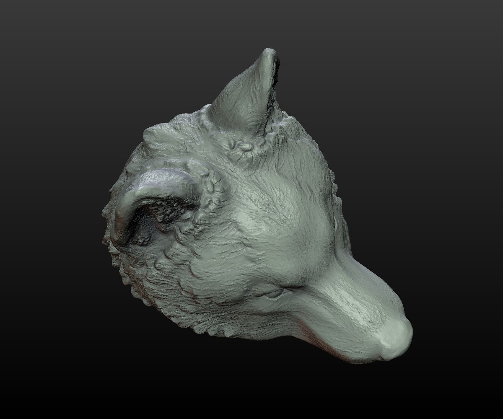This screenshot has height=419, width=503.
Task: Click the background below the sculpture
Action: pyautogui.click(x=251, y=398)
